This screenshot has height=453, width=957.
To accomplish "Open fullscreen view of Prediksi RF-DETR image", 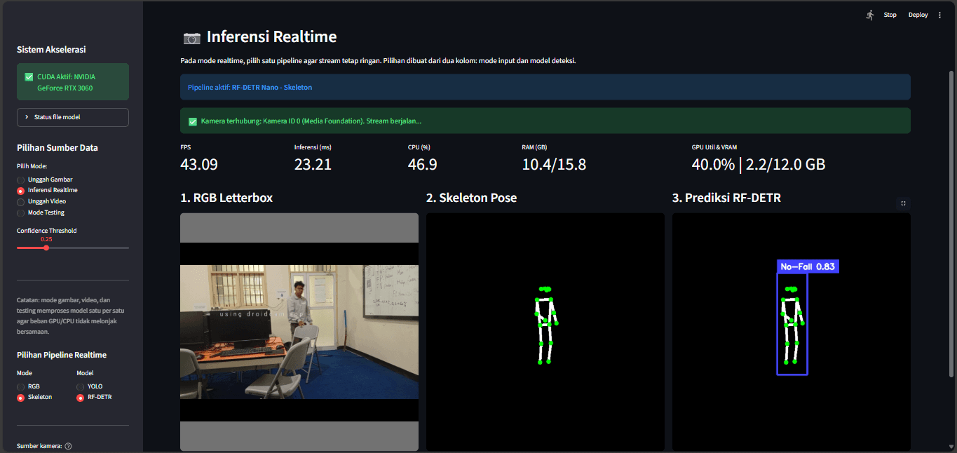I will coord(903,203).
